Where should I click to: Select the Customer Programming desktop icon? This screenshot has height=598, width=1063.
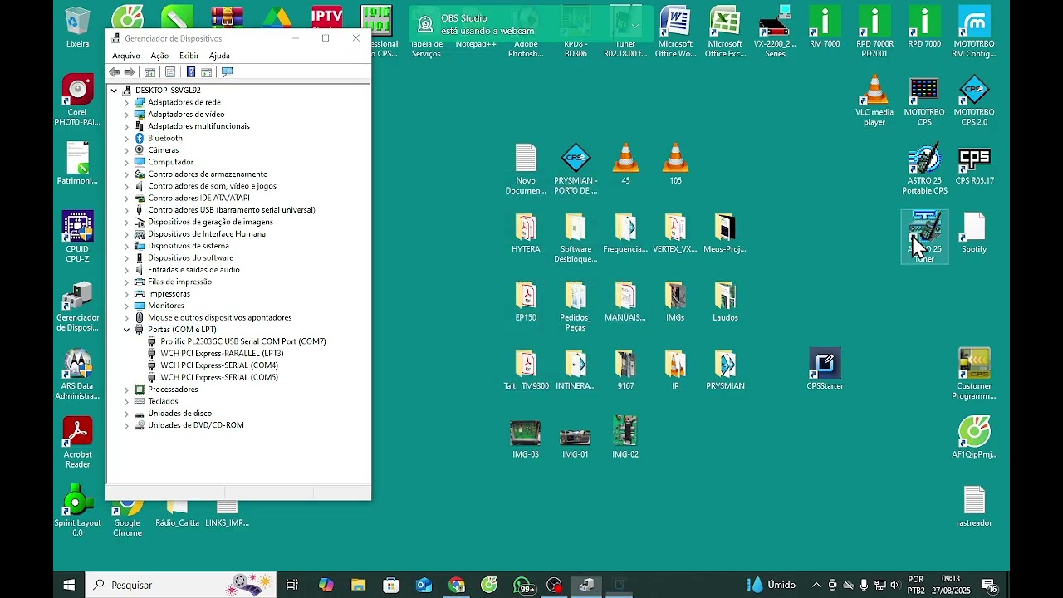tap(974, 375)
